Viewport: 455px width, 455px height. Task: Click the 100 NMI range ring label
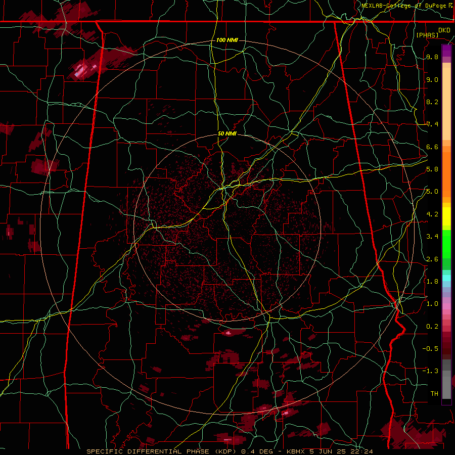coord(227,40)
